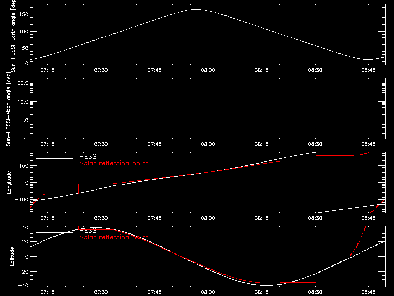Select 'HESSI' legend label in Longitude plot
This screenshot has height=296, width=394.
pyautogui.click(x=88, y=156)
